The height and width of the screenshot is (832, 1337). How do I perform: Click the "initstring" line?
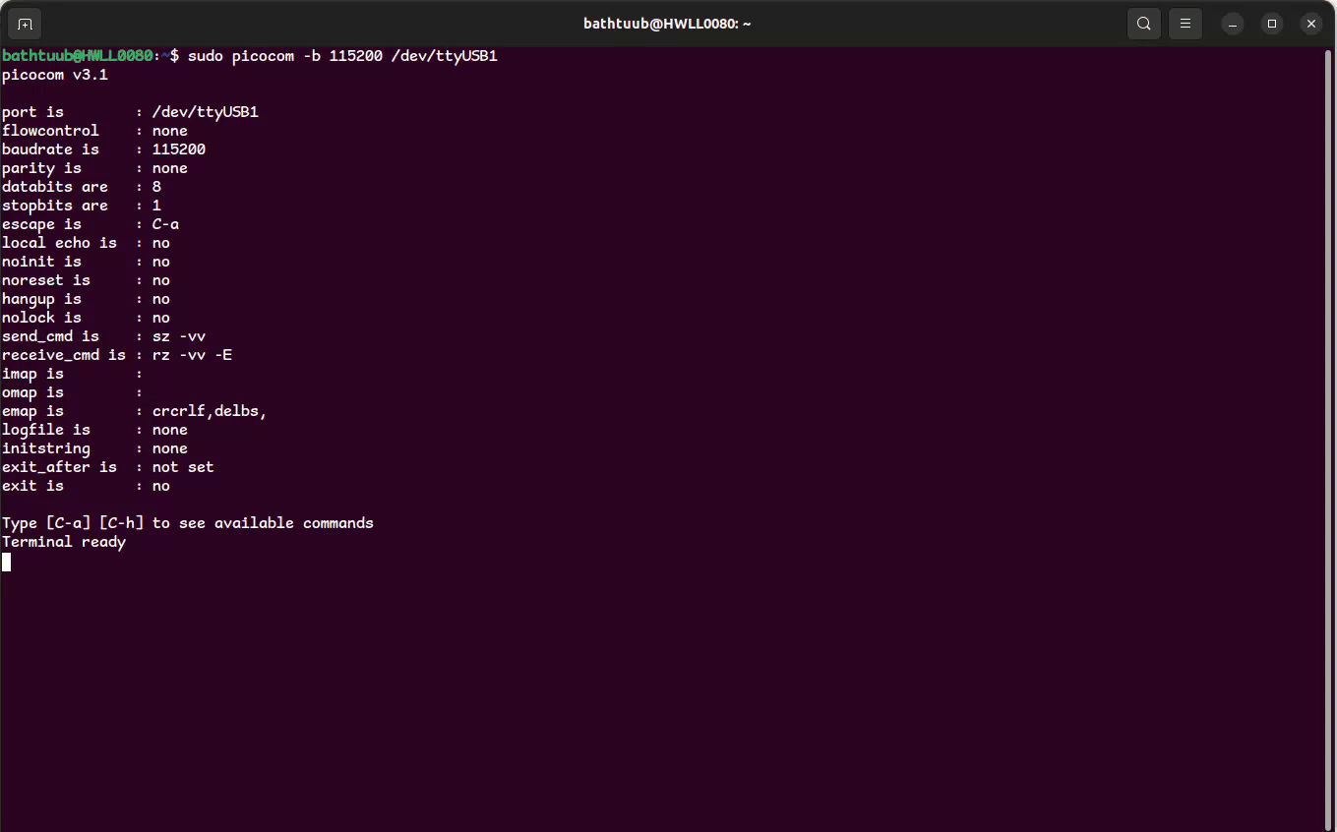click(x=94, y=448)
